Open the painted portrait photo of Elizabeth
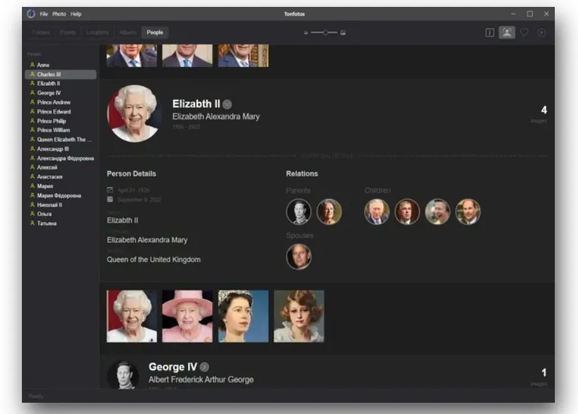Viewport: 578px width, 414px height. [299, 316]
